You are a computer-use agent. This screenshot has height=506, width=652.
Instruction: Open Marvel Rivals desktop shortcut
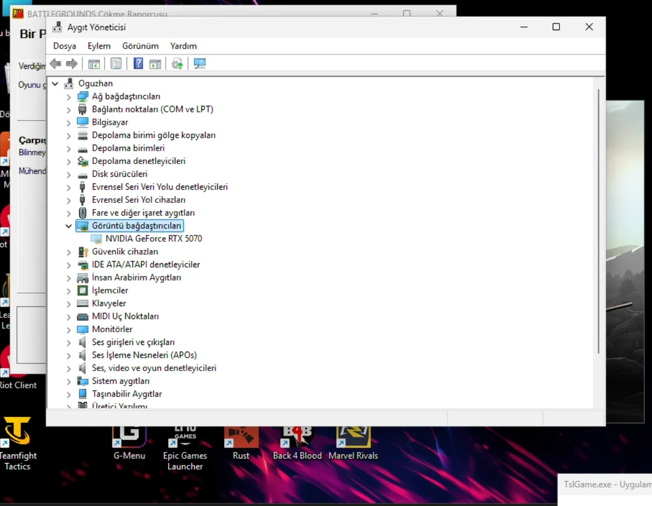pyautogui.click(x=353, y=444)
